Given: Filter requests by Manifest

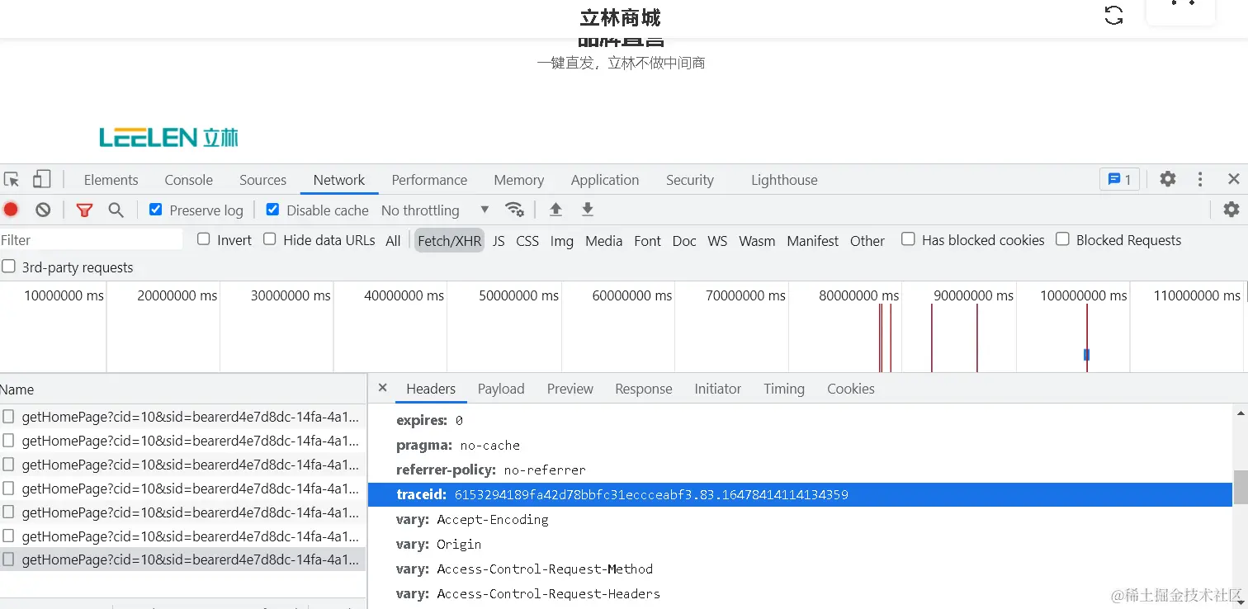Looking at the screenshot, I should click(812, 240).
